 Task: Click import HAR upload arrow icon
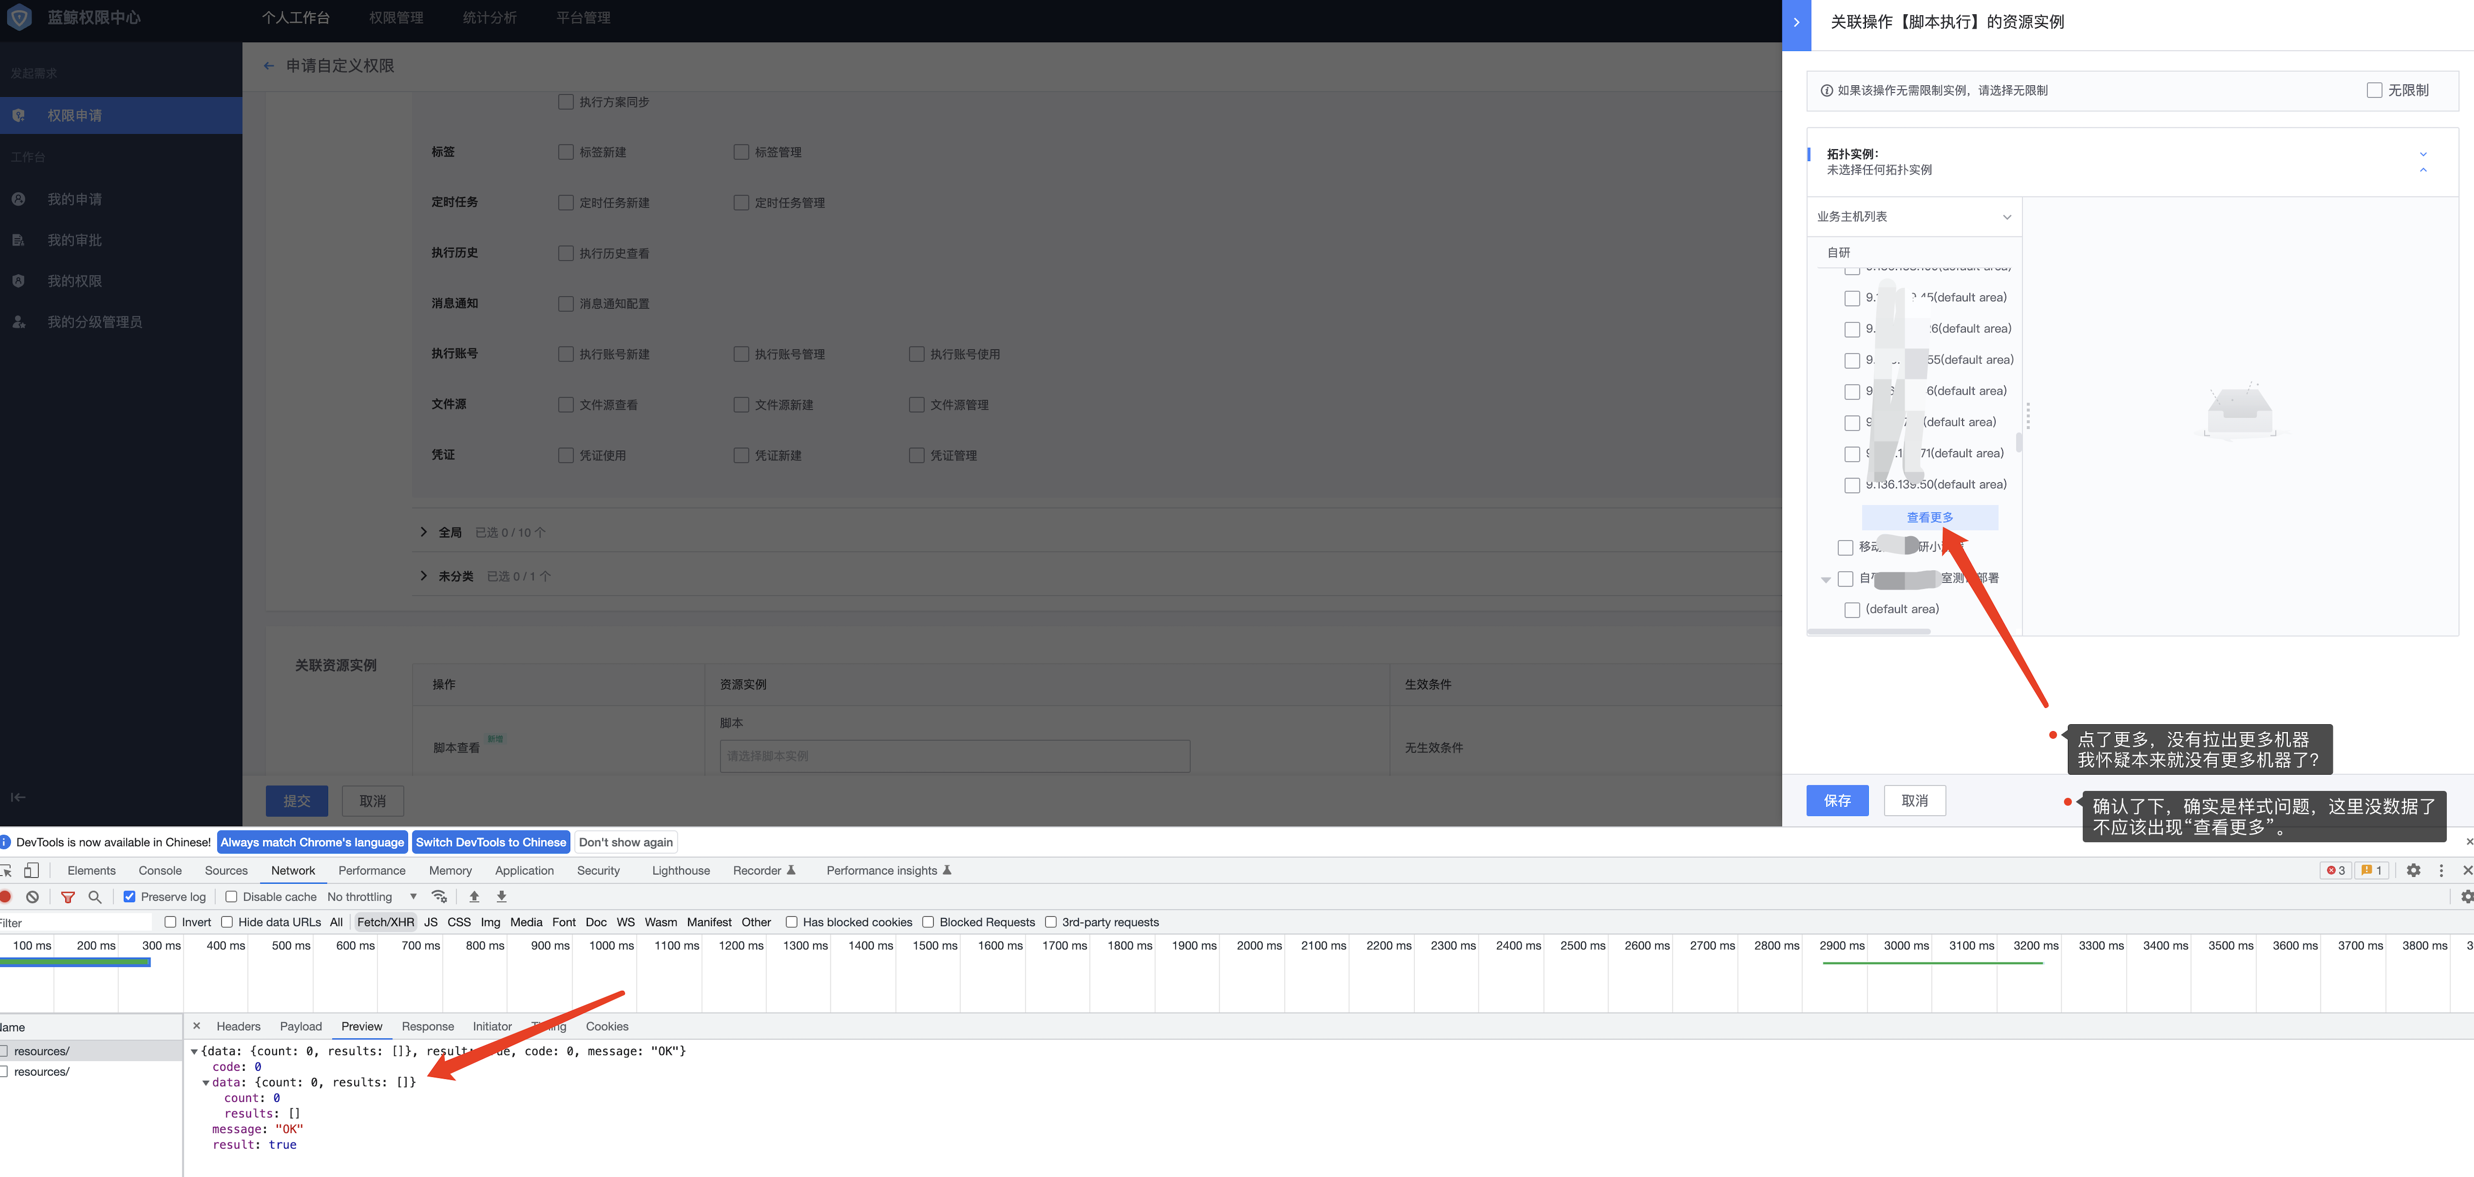474,897
